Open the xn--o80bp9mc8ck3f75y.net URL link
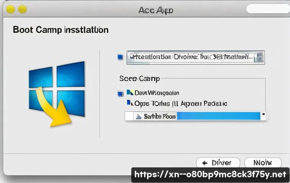Viewport: 290px width, 183px height. (210, 175)
